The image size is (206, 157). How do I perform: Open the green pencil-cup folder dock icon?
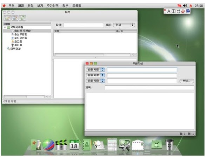click(157, 144)
